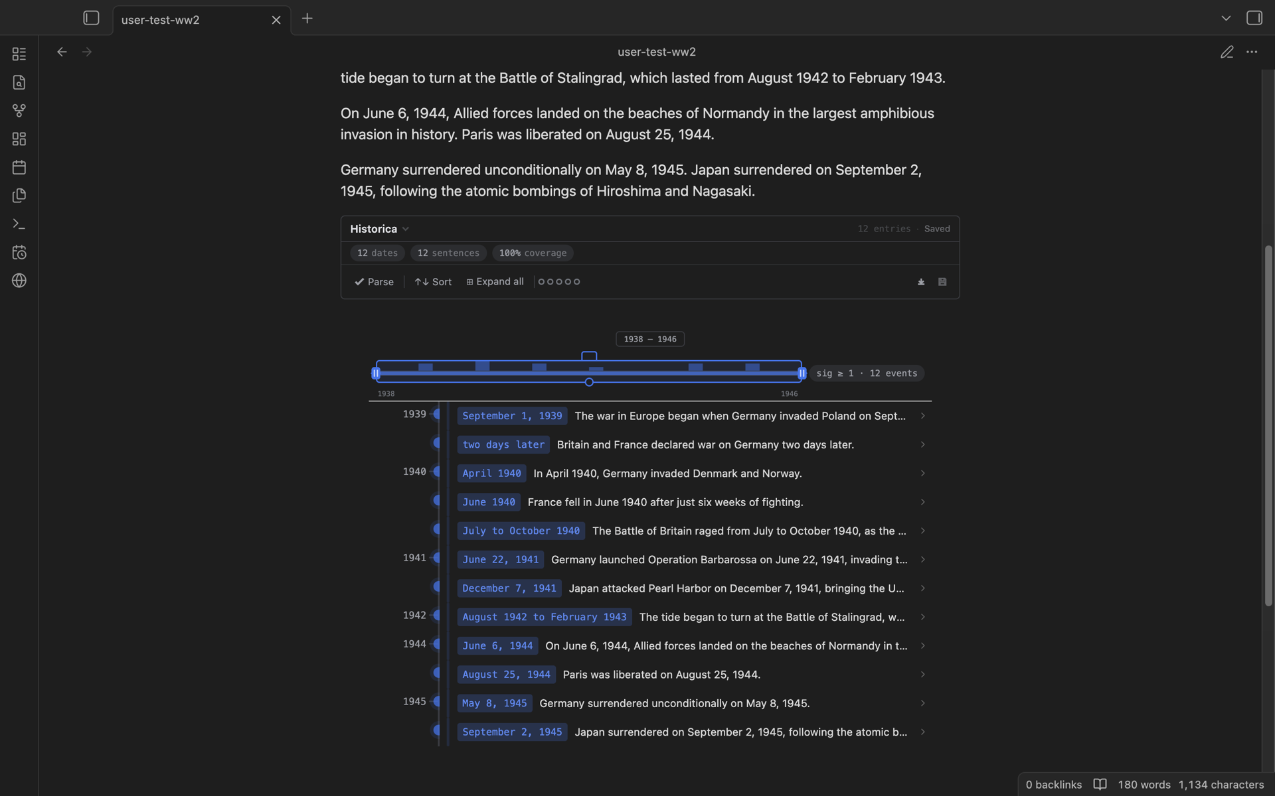The image size is (1275, 796).
Task: Click the 100% coverage pill
Action: tap(533, 253)
